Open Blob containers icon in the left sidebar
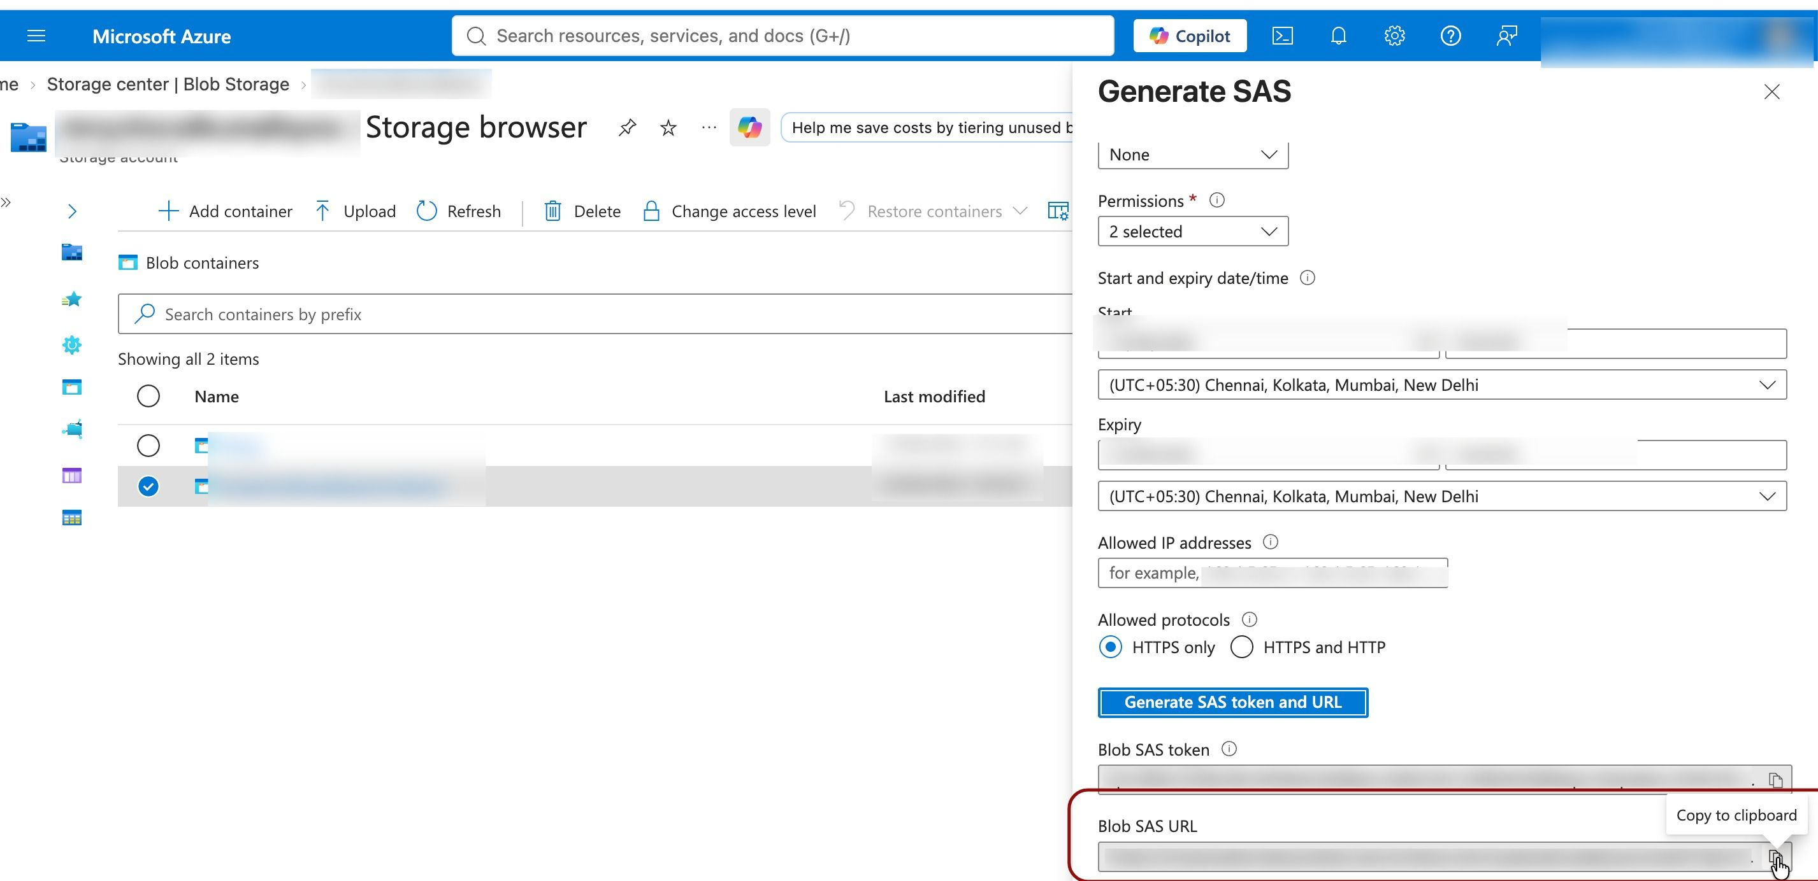1818x881 pixels. [x=71, y=387]
